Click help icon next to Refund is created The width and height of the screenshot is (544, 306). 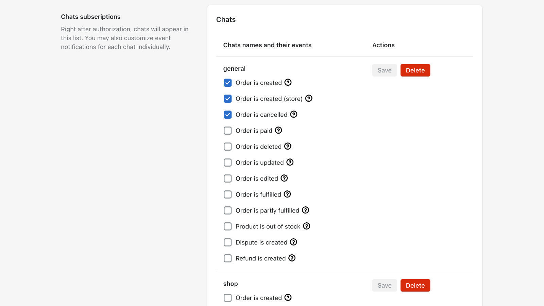[292, 258]
